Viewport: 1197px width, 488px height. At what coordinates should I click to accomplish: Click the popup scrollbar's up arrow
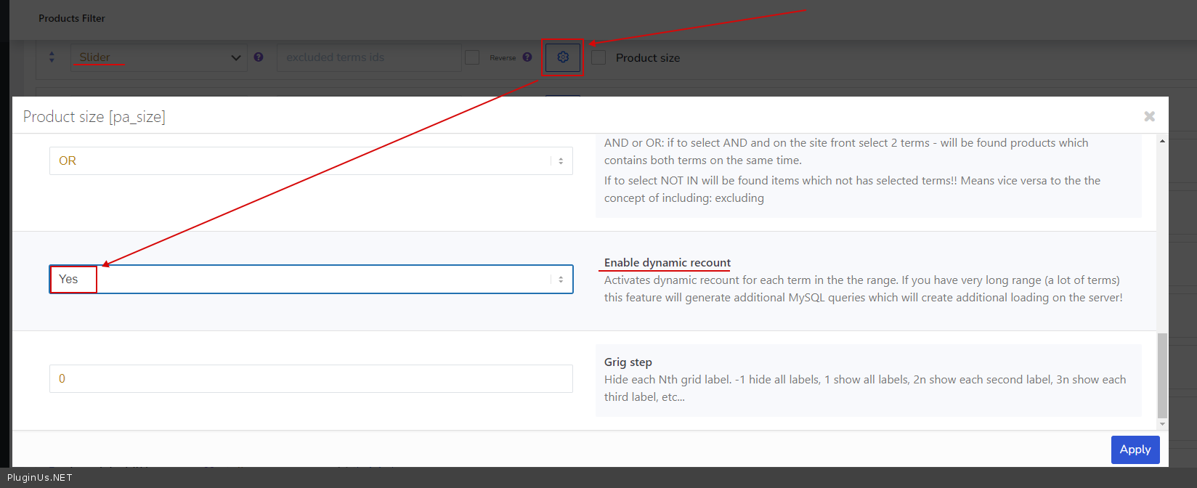coord(1162,141)
